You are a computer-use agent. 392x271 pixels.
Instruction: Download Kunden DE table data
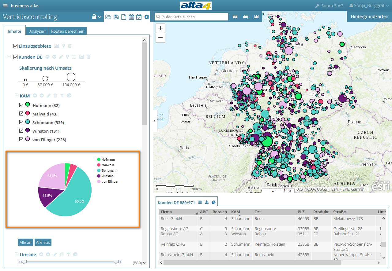click(x=207, y=202)
